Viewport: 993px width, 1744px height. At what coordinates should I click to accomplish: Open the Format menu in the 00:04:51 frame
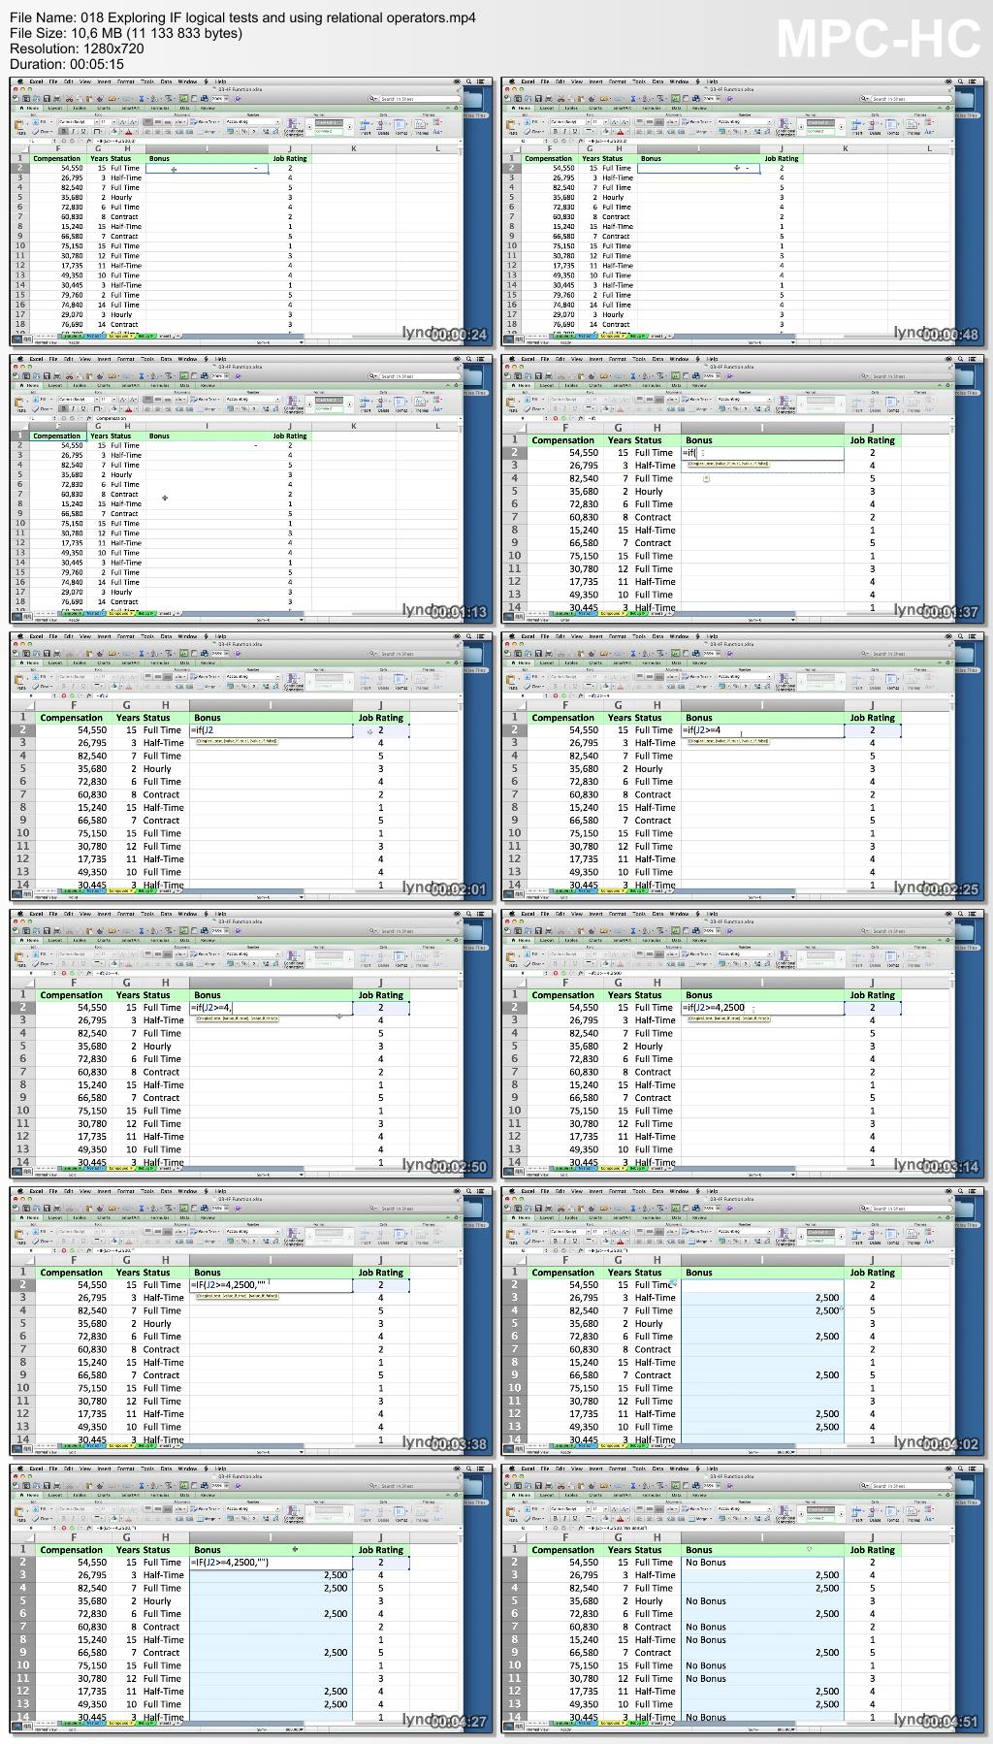coord(618,1469)
